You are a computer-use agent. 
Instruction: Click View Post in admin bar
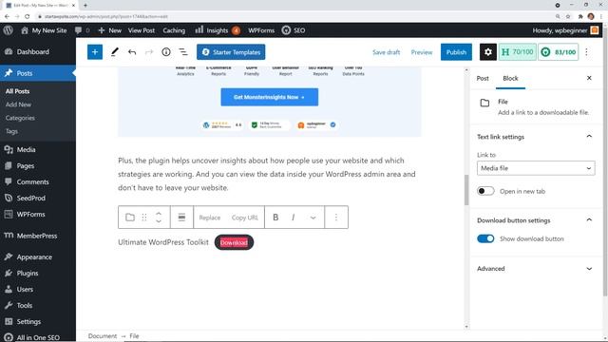(x=142, y=30)
